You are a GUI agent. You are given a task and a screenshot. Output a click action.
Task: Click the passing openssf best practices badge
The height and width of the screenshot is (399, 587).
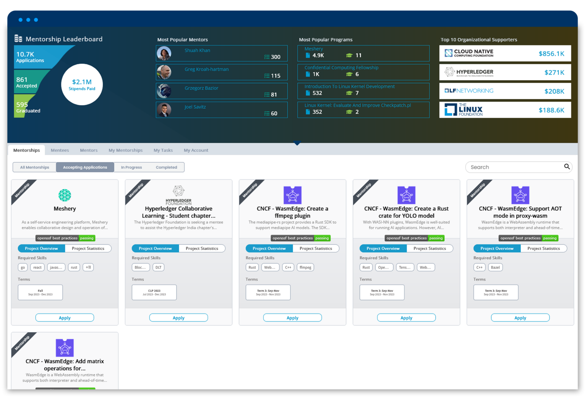[x=65, y=238]
